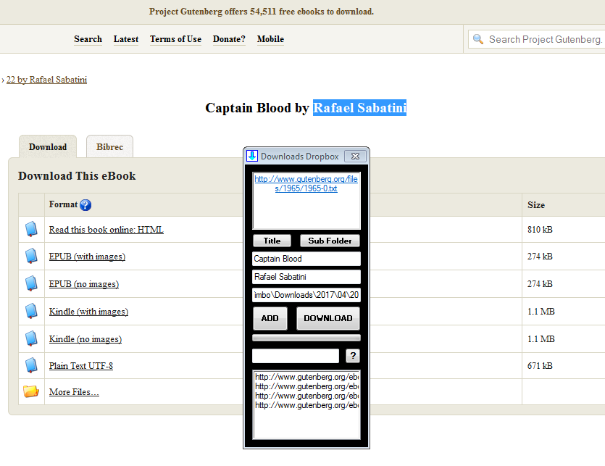Open the Terms of Use page

point(175,39)
